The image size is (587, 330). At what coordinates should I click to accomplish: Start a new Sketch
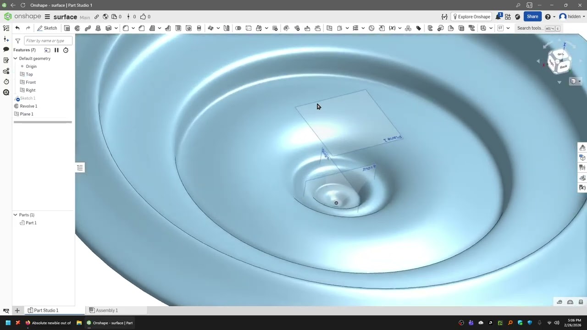(x=47, y=28)
